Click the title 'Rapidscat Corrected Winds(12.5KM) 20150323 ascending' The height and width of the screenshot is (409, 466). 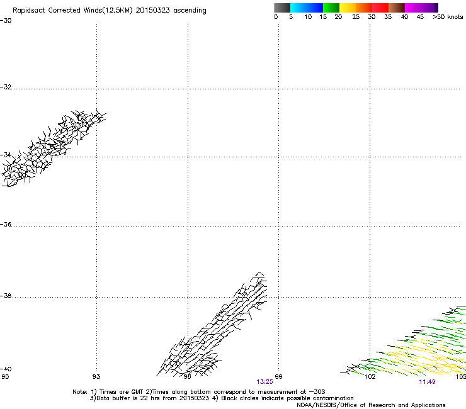tap(110, 11)
